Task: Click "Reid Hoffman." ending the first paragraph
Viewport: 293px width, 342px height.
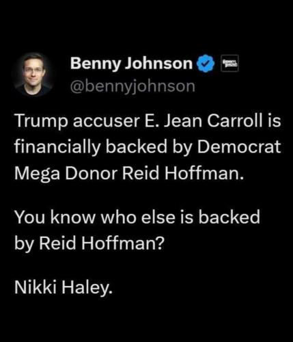Action: coord(182,172)
